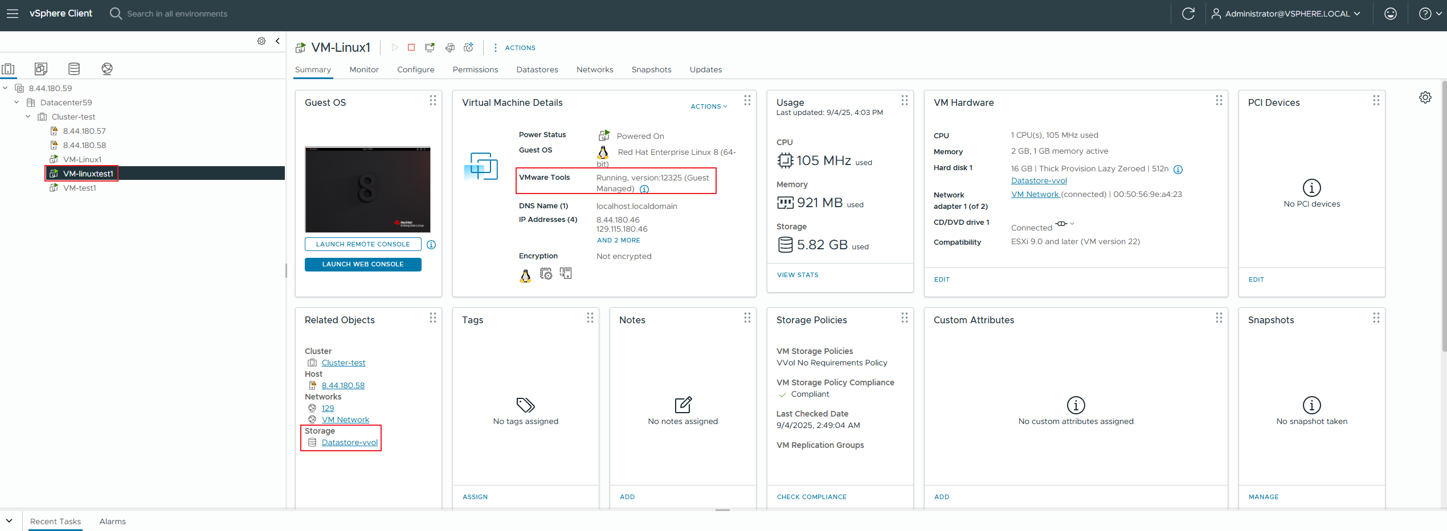
Task: Open Datastore-vvol link in VM Hardware
Action: pyautogui.click(x=1039, y=180)
